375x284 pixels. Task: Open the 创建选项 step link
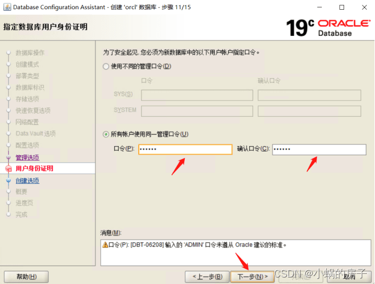click(28, 180)
